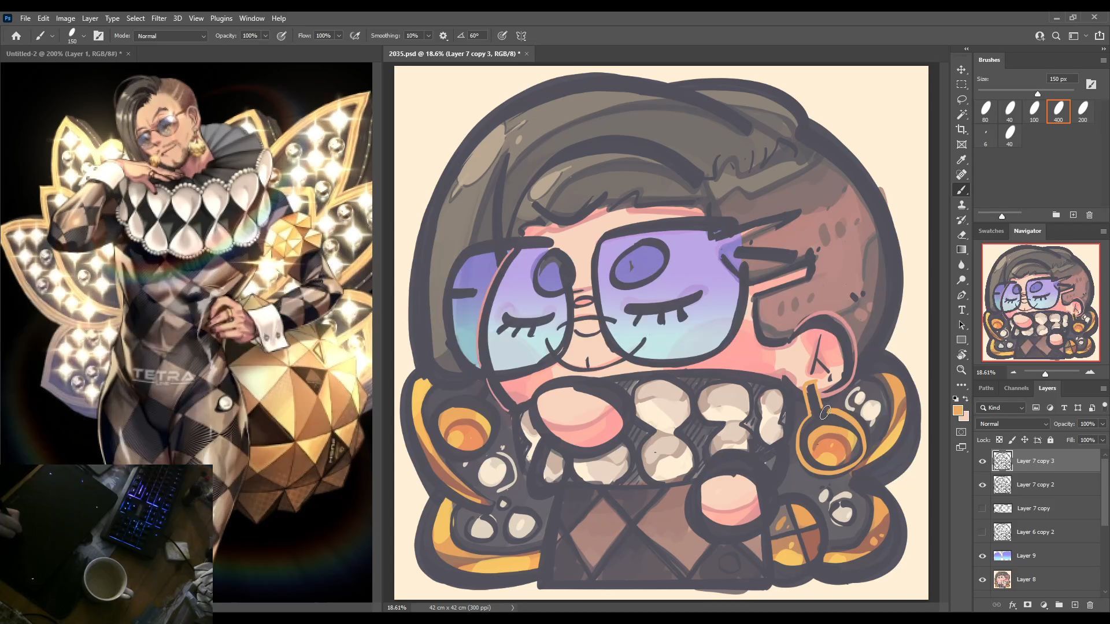Open the Layer menu

pyautogui.click(x=90, y=18)
